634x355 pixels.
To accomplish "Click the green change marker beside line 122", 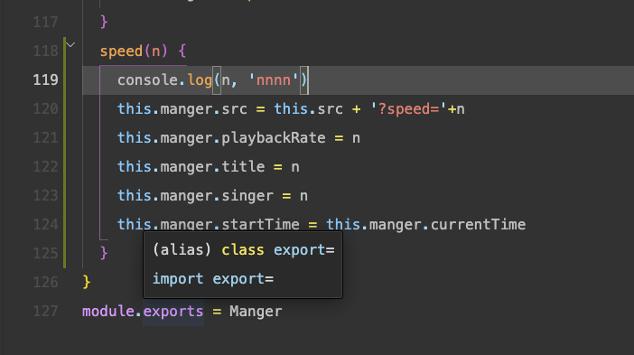I will [65, 166].
